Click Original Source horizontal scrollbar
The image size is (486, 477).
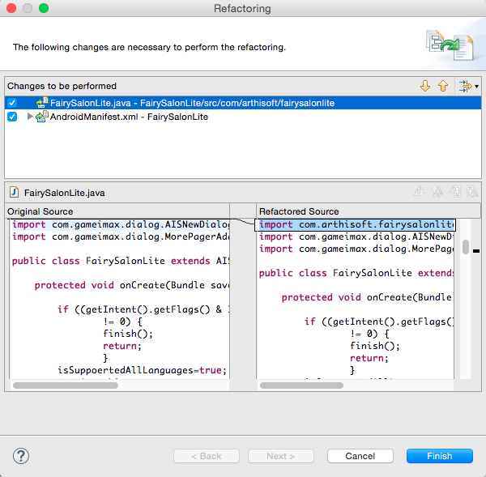(66, 385)
